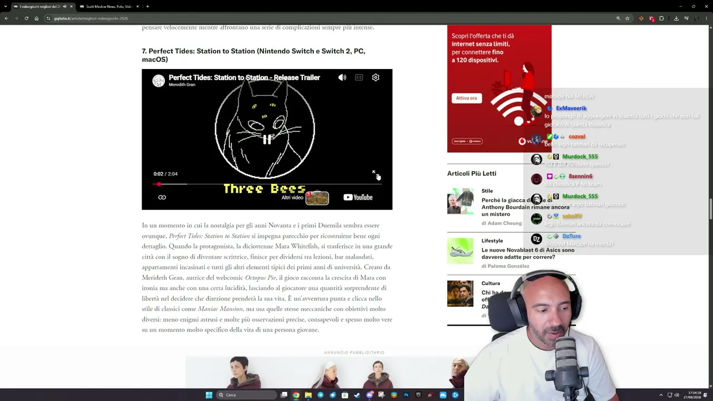713x401 pixels.
Task: Open Chrome from the taskbar
Action: point(296,395)
